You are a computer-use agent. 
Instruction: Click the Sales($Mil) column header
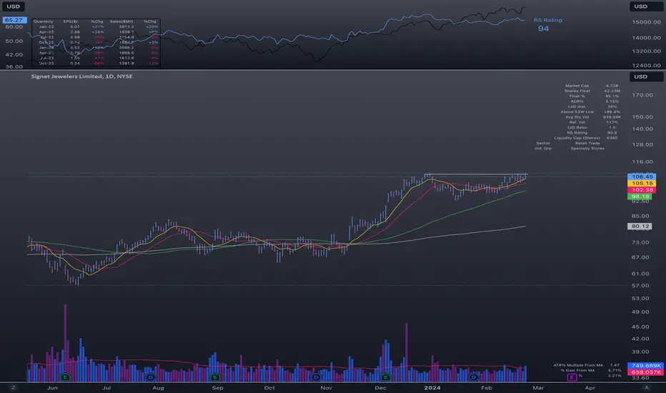pyautogui.click(x=121, y=21)
